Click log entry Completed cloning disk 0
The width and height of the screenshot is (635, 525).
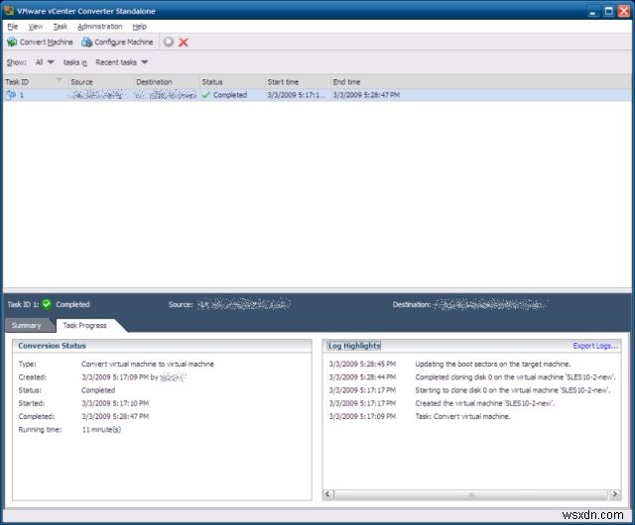coord(515,377)
